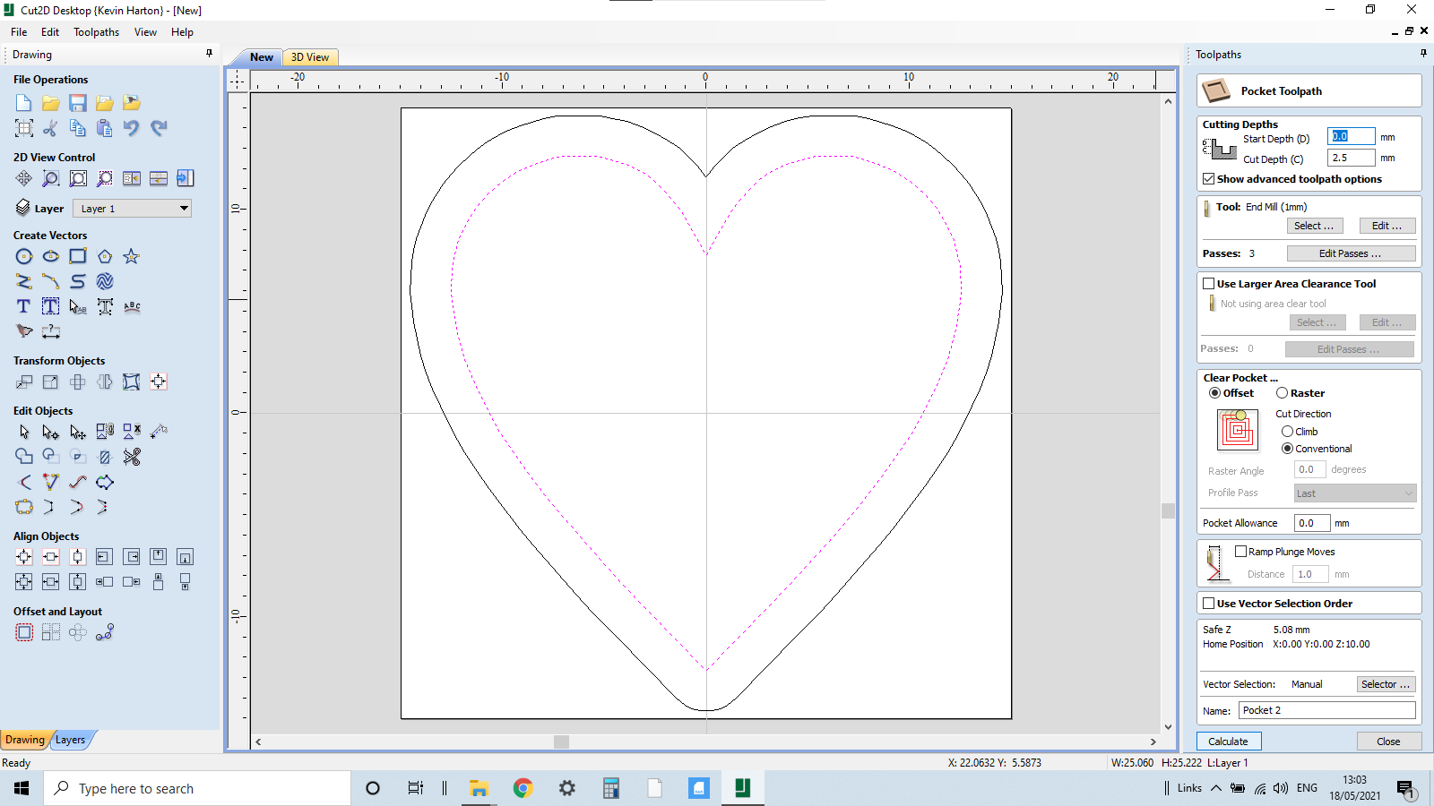Select the Draw Rectangle tool
Image resolution: width=1434 pixels, height=806 pixels.
[x=78, y=257]
